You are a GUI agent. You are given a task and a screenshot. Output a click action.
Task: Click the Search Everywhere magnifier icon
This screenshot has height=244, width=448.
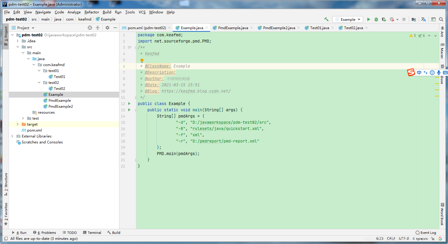click(x=441, y=19)
